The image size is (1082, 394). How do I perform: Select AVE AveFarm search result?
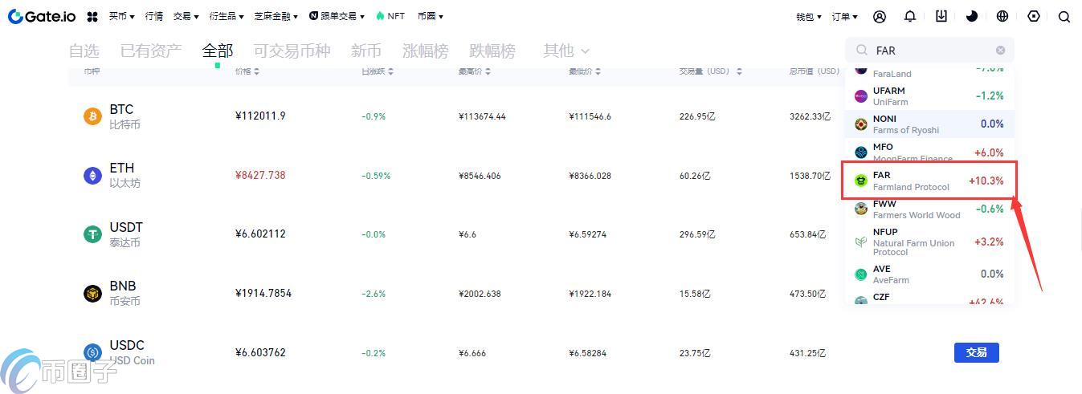coord(929,274)
